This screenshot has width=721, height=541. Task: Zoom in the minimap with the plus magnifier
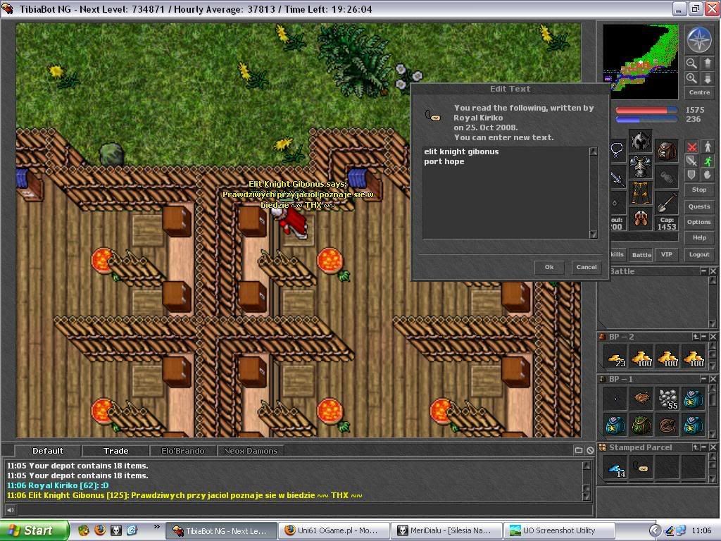click(x=691, y=77)
